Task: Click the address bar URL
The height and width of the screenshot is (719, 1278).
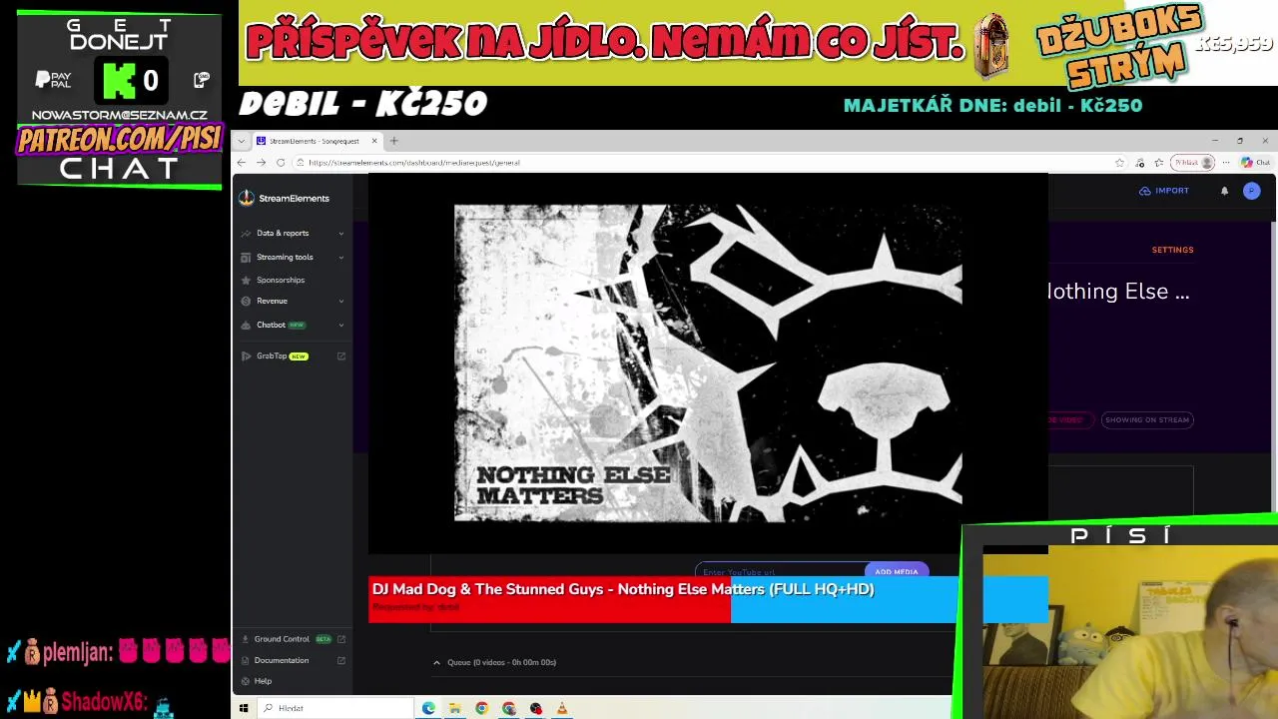Action: (x=413, y=163)
